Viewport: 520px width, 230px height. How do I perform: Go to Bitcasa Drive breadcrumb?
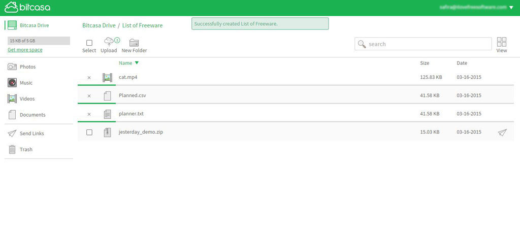(x=99, y=25)
